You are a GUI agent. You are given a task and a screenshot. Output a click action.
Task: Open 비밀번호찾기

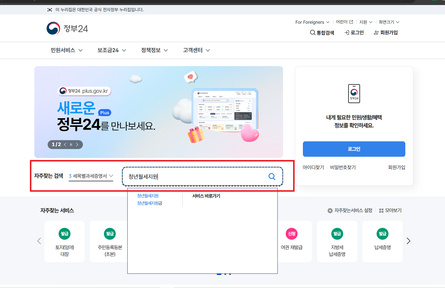click(343, 167)
